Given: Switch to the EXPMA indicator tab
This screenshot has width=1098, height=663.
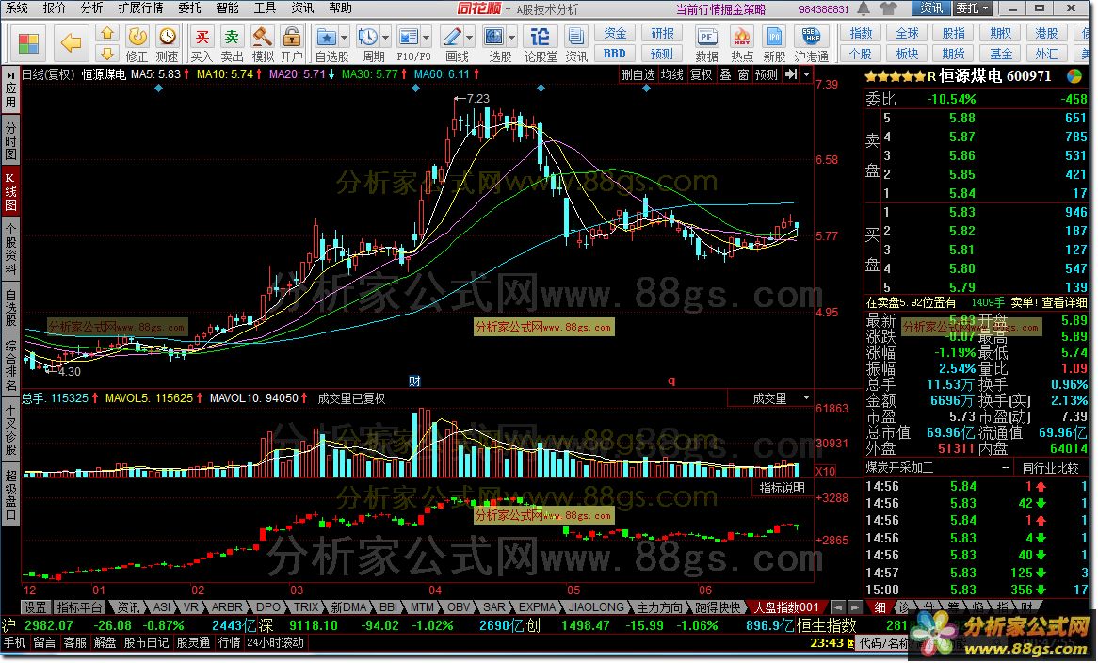Looking at the screenshot, I should click(538, 607).
